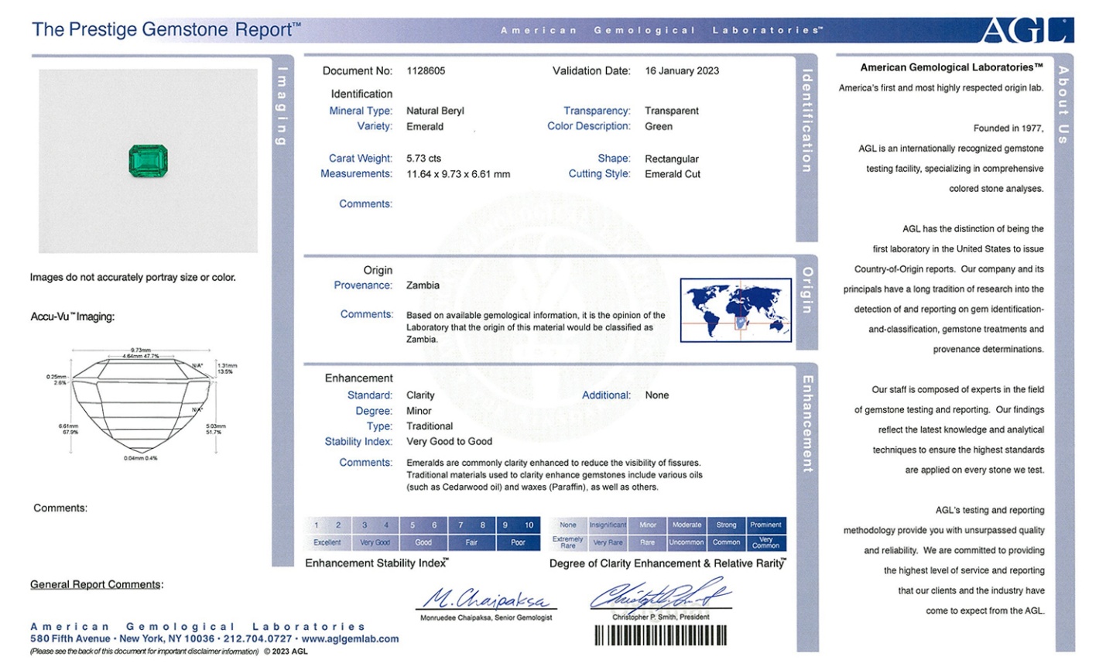Click the Accu-Vu gemstone profile diagram

(141, 404)
